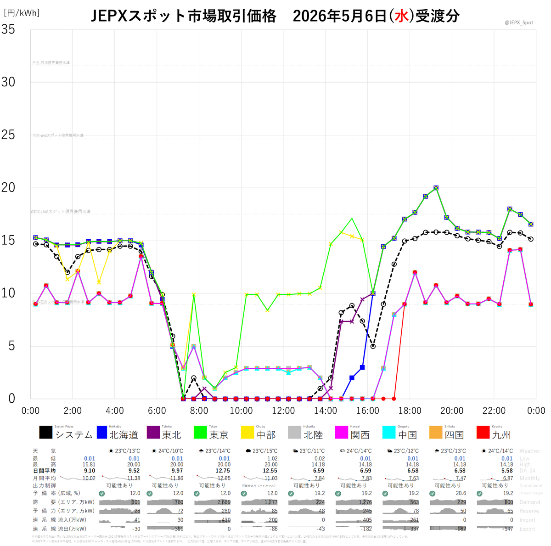Image resolution: width=551 pixels, height=546 pixels.
Task: Click the Hokuriku partly cloudy weather icon
Action: click(x=295, y=451)
